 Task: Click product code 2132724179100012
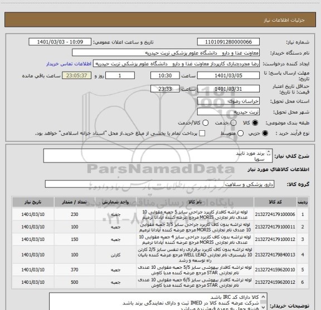coord(275,239)
